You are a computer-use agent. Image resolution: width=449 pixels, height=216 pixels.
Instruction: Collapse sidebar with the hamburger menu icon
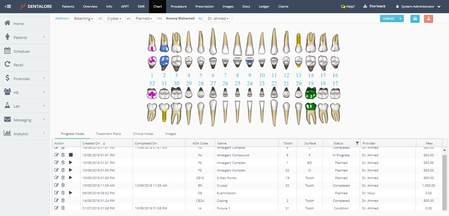[x=8, y=7]
